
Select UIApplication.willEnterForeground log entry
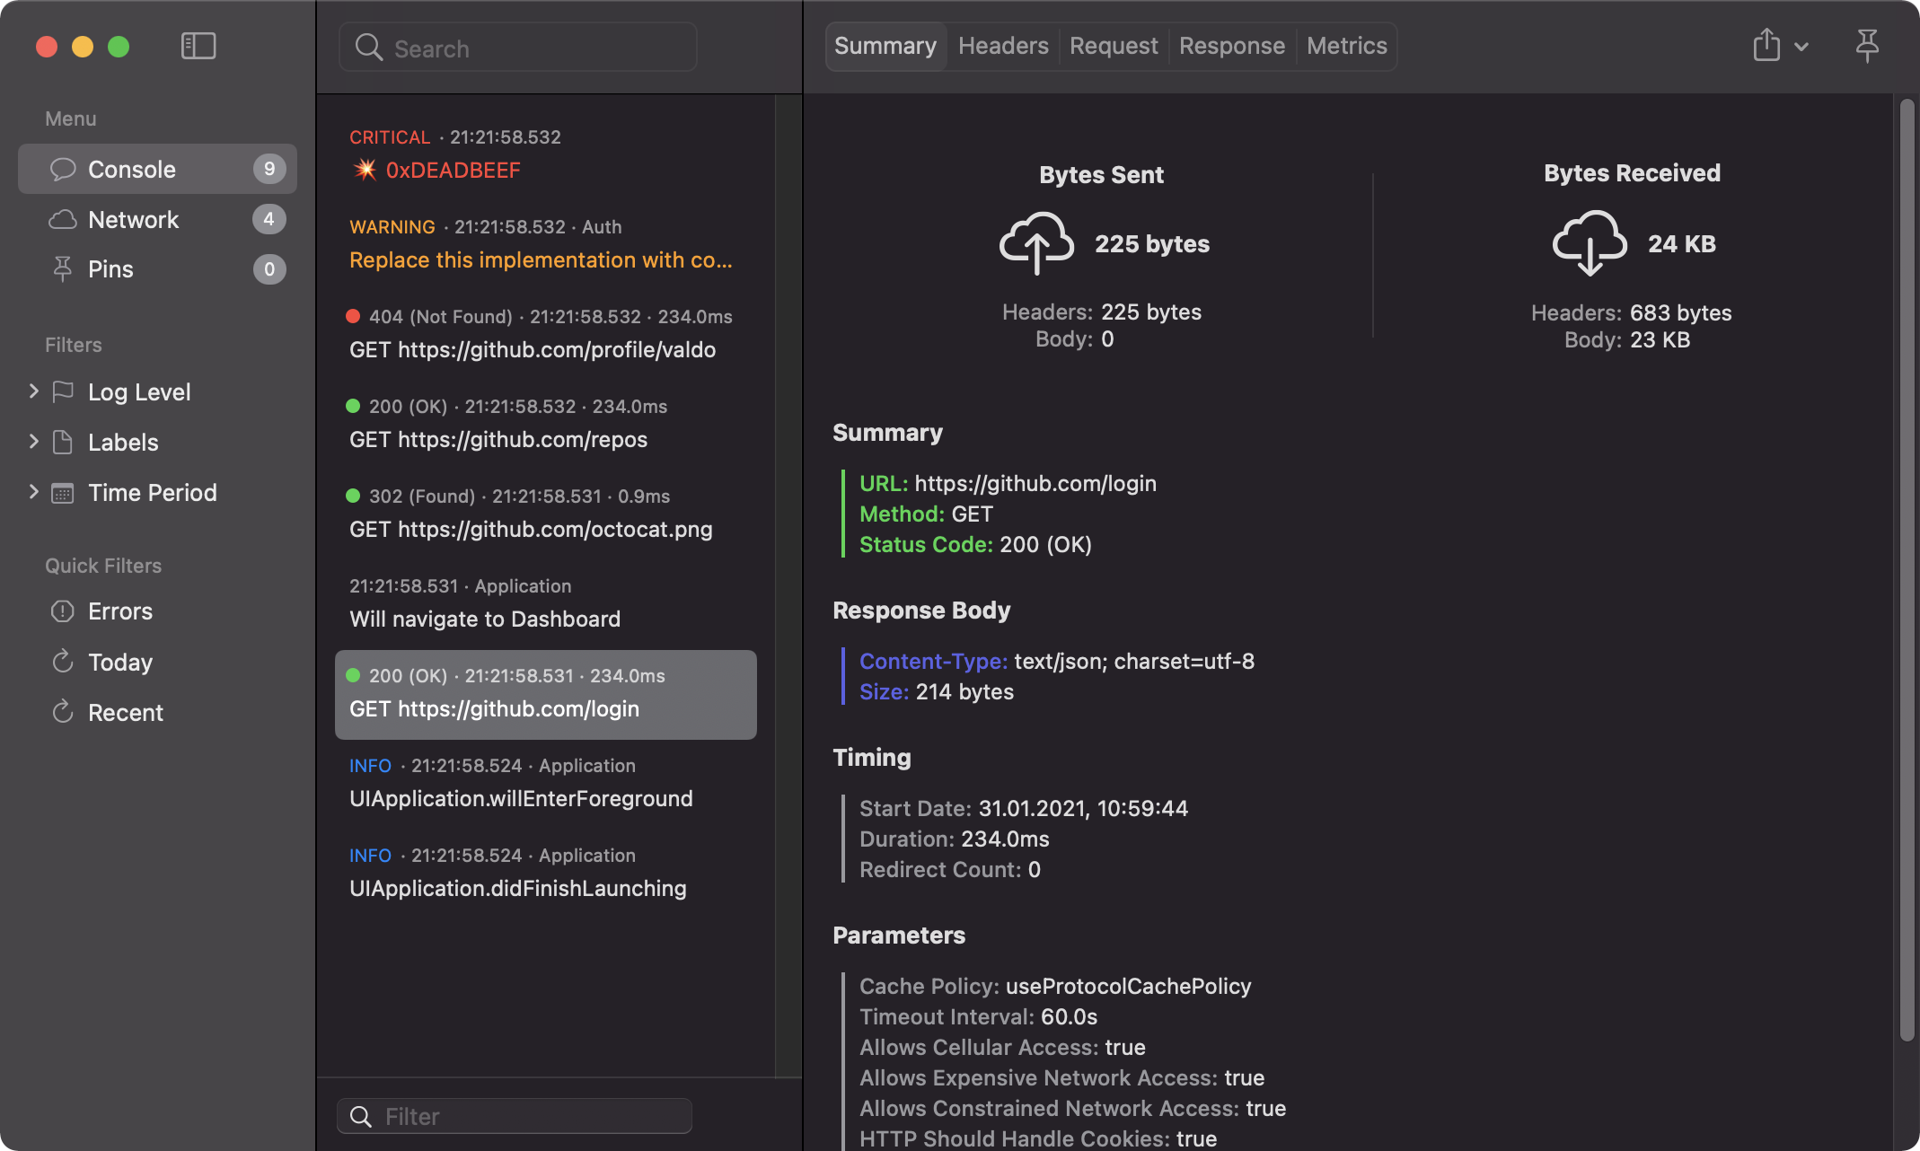coord(546,784)
